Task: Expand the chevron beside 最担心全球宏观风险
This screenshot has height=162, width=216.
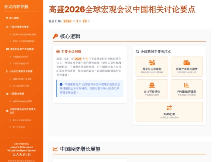Action: tap(10, 120)
